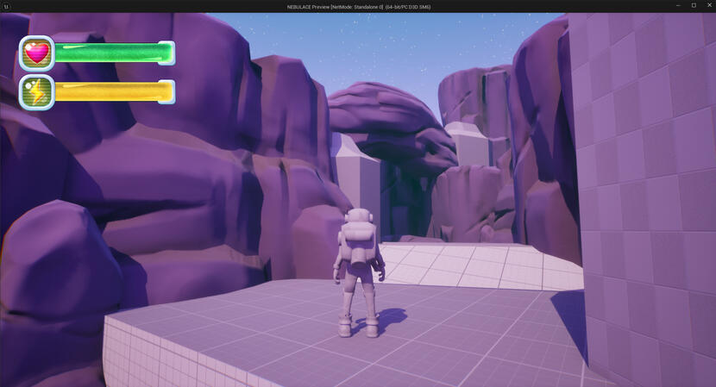
Task: Click the right end cap of the energy bar
Action: coord(167,92)
